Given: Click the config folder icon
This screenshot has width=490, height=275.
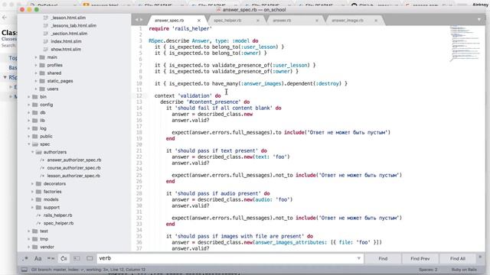Looking at the screenshot, I should click(x=35, y=105).
